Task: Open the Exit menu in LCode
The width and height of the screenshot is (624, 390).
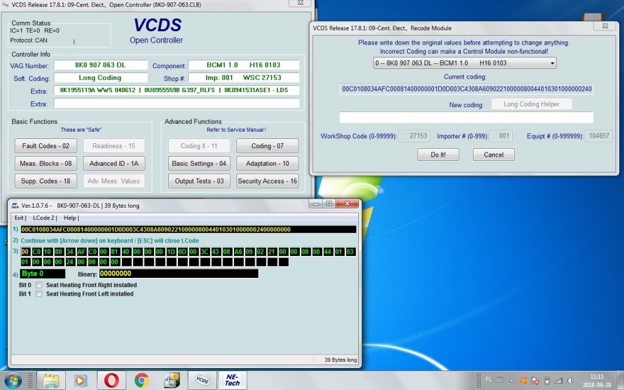Action: click(x=19, y=218)
